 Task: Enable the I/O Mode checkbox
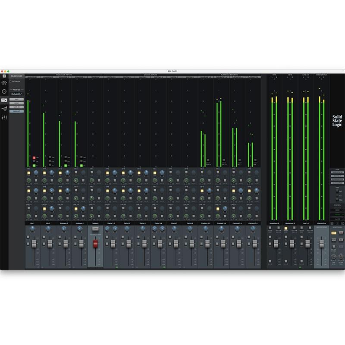click(x=10, y=82)
